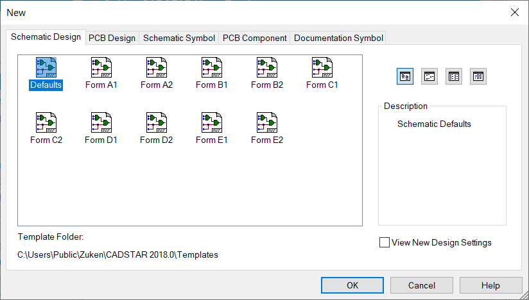Click the Help button

pyautogui.click(x=490, y=285)
